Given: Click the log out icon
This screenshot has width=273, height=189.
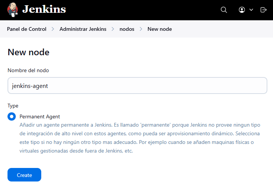Looking at the screenshot, I should (x=263, y=10).
